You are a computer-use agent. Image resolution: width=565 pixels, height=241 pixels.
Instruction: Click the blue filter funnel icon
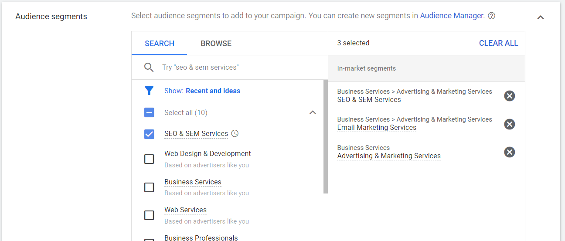149,91
